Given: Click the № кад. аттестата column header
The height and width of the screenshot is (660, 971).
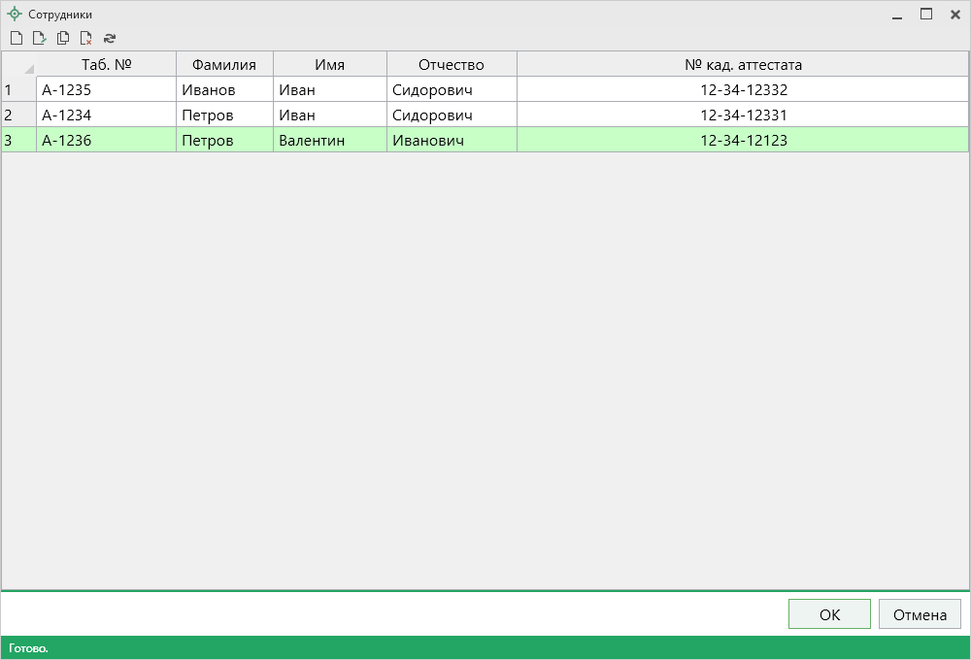Looking at the screenshot, I should point(743,65).
